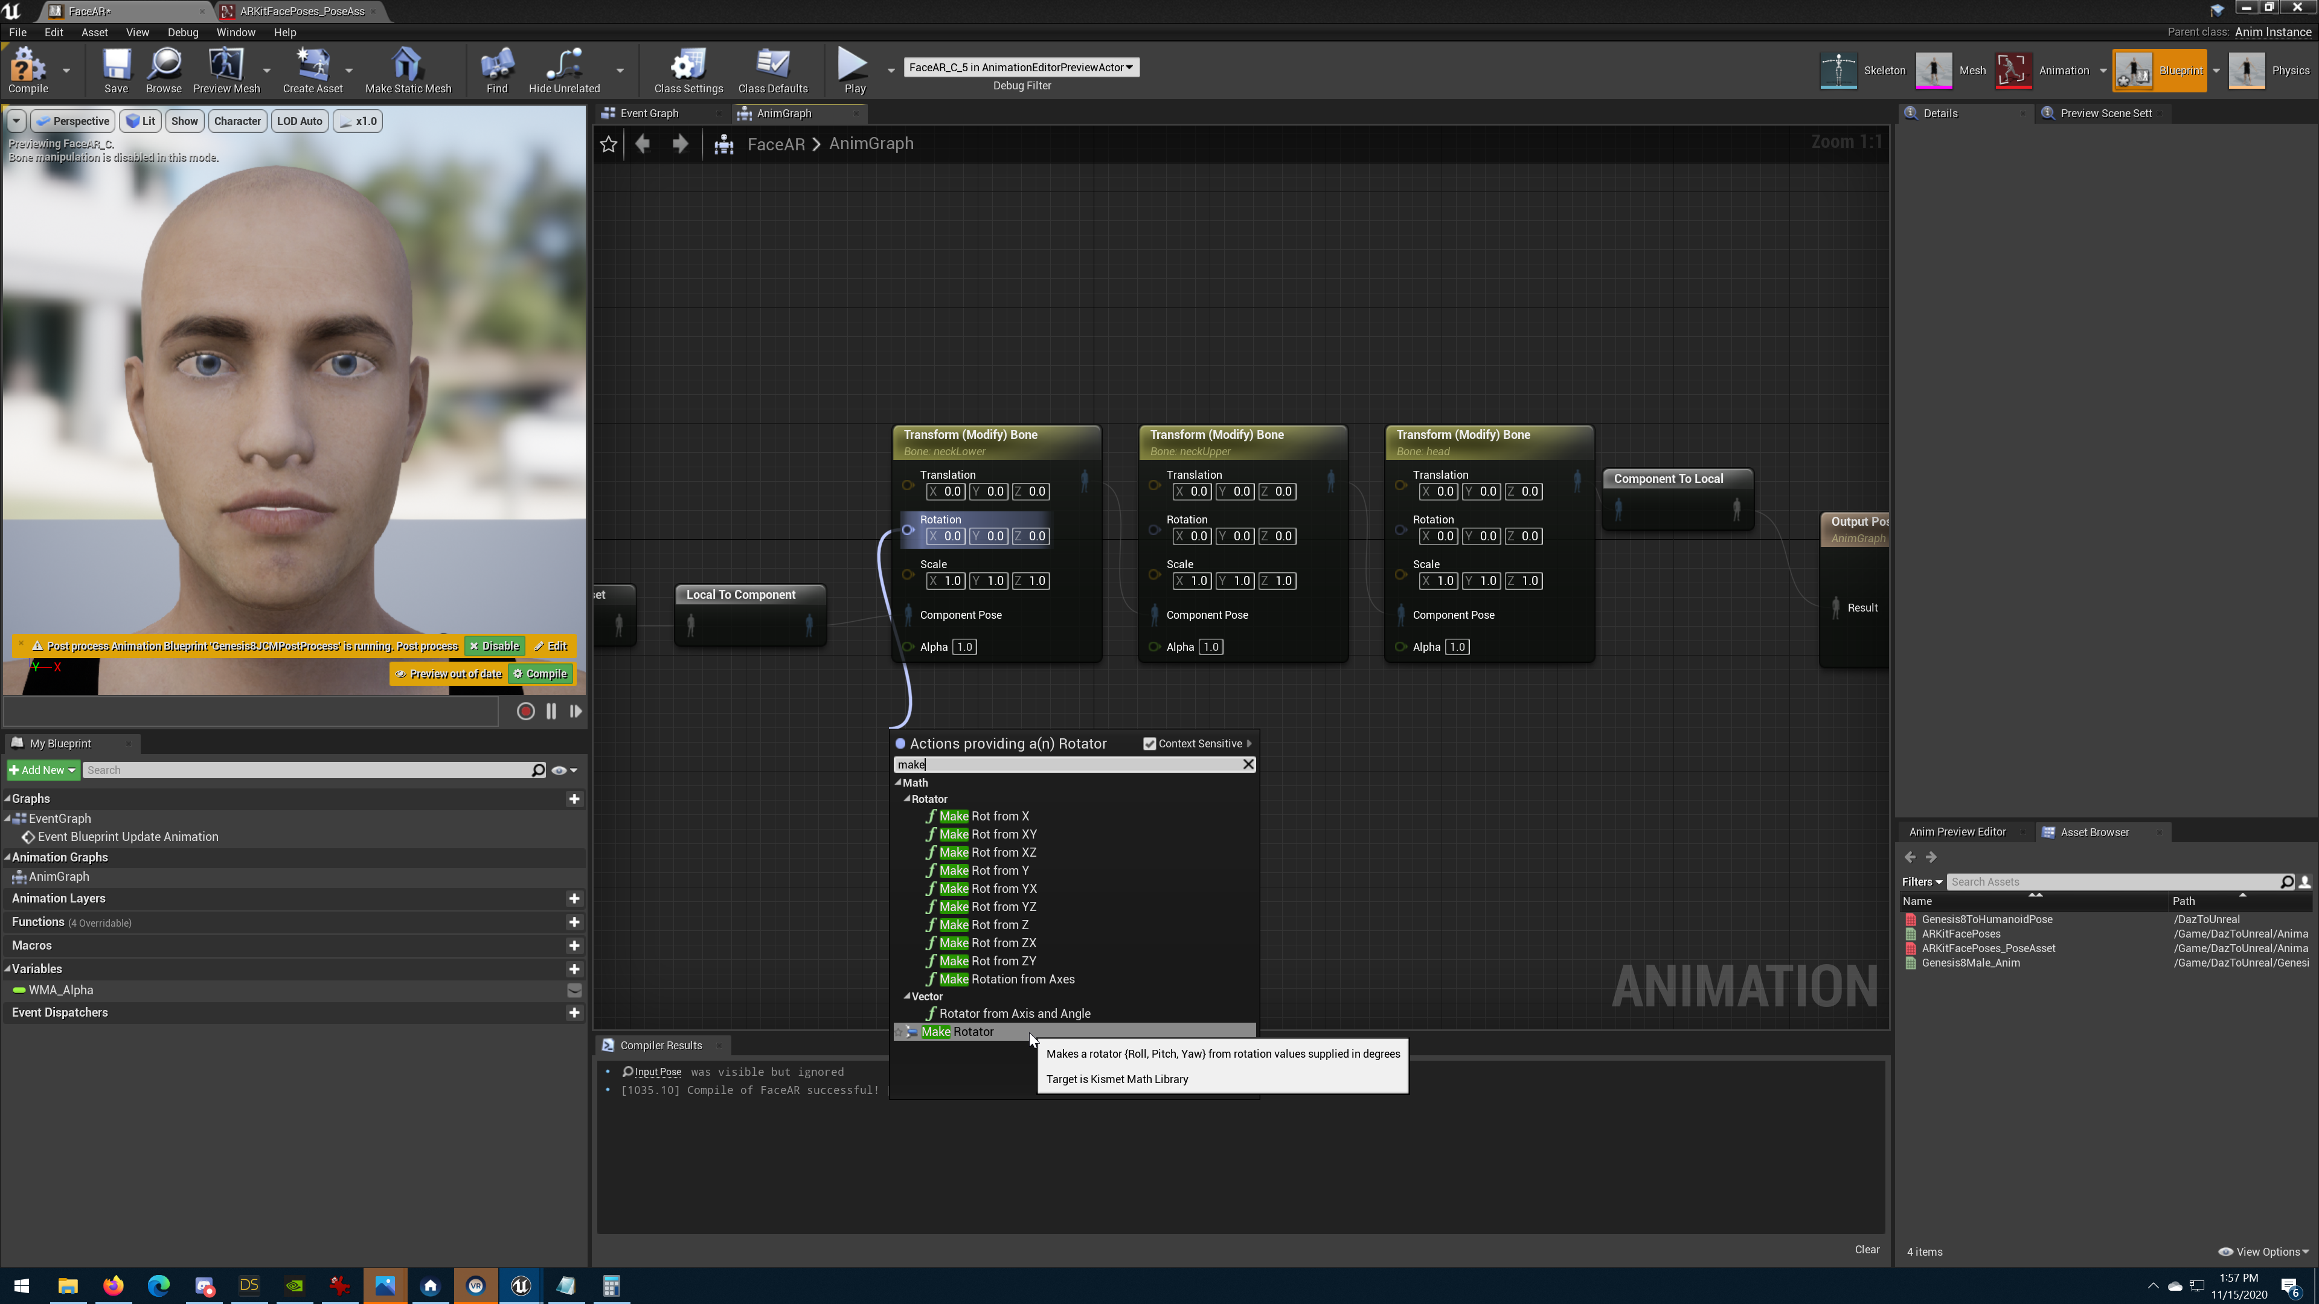Open Play options dropdown arrow

(891, 70)
